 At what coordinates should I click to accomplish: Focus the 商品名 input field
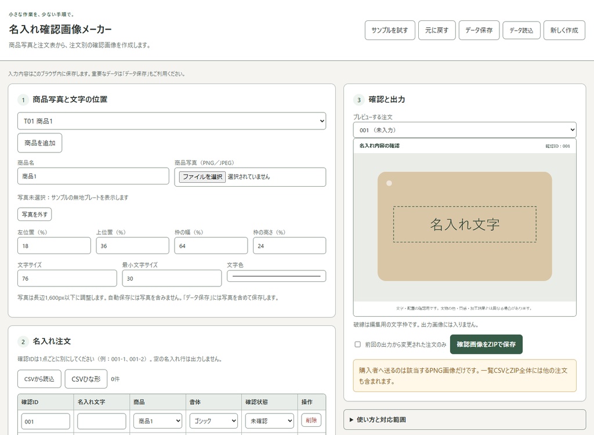click(x=93, y=176)
